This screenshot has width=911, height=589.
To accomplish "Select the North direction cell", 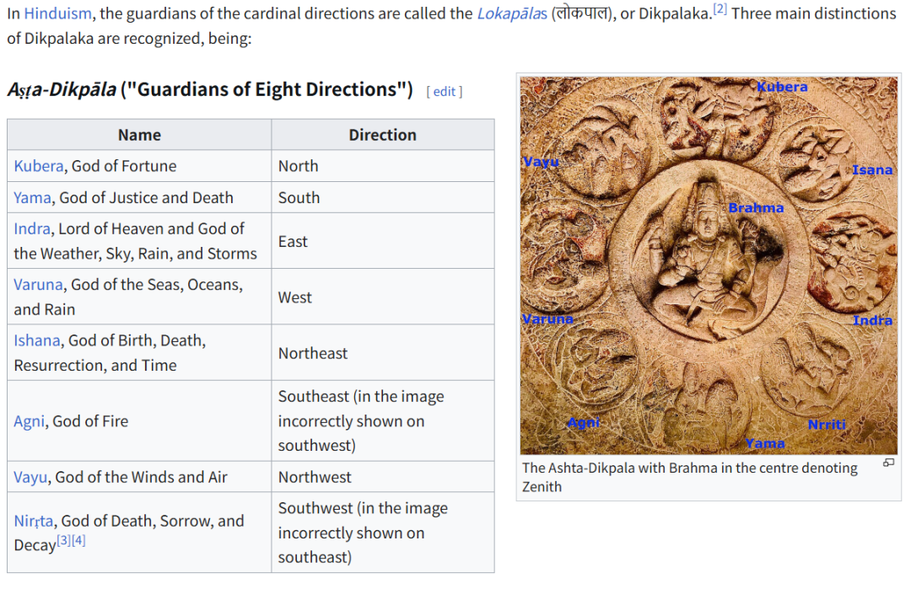I will [383, 166].
